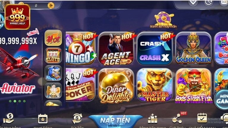Open the Wingo lottery game
This screenshot has width=228, height=128.
pyautogui.click(x=80, y=48)
